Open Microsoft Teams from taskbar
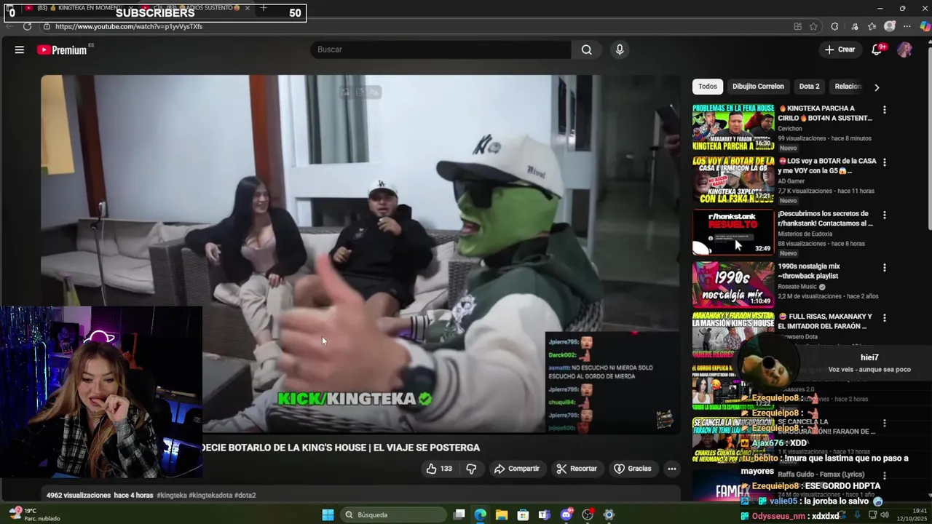This screenshot has width=932, height=524. click(544, 515)
